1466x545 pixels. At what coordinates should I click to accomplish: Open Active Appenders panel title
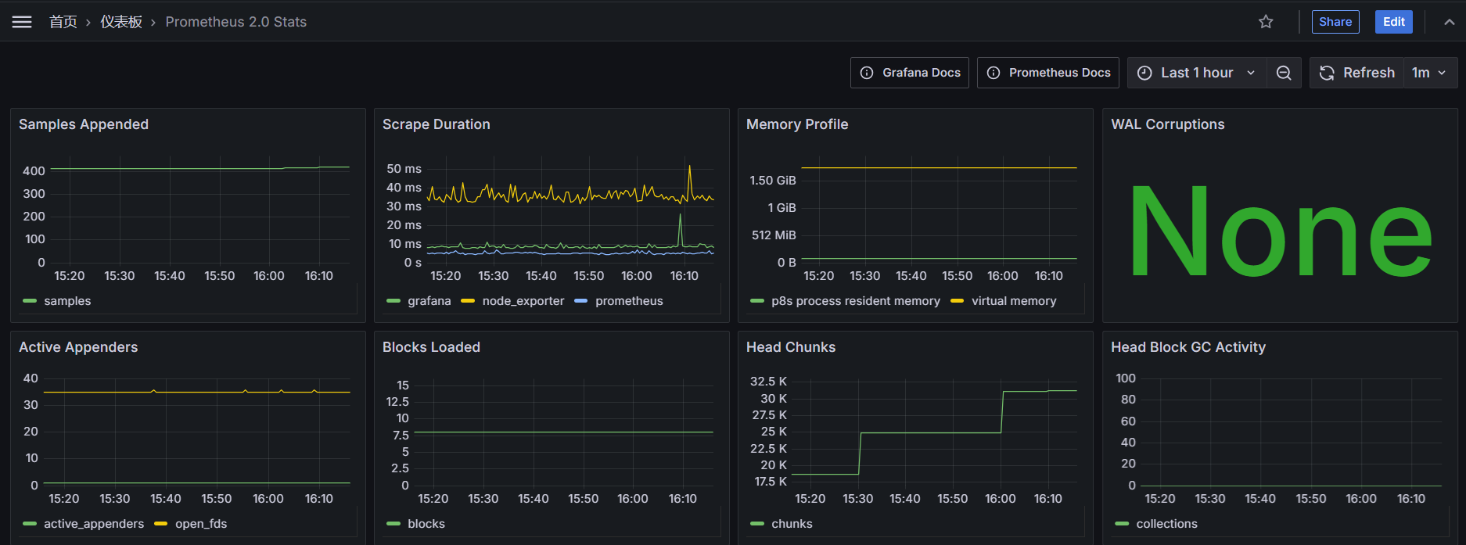[x=78, y=347]
